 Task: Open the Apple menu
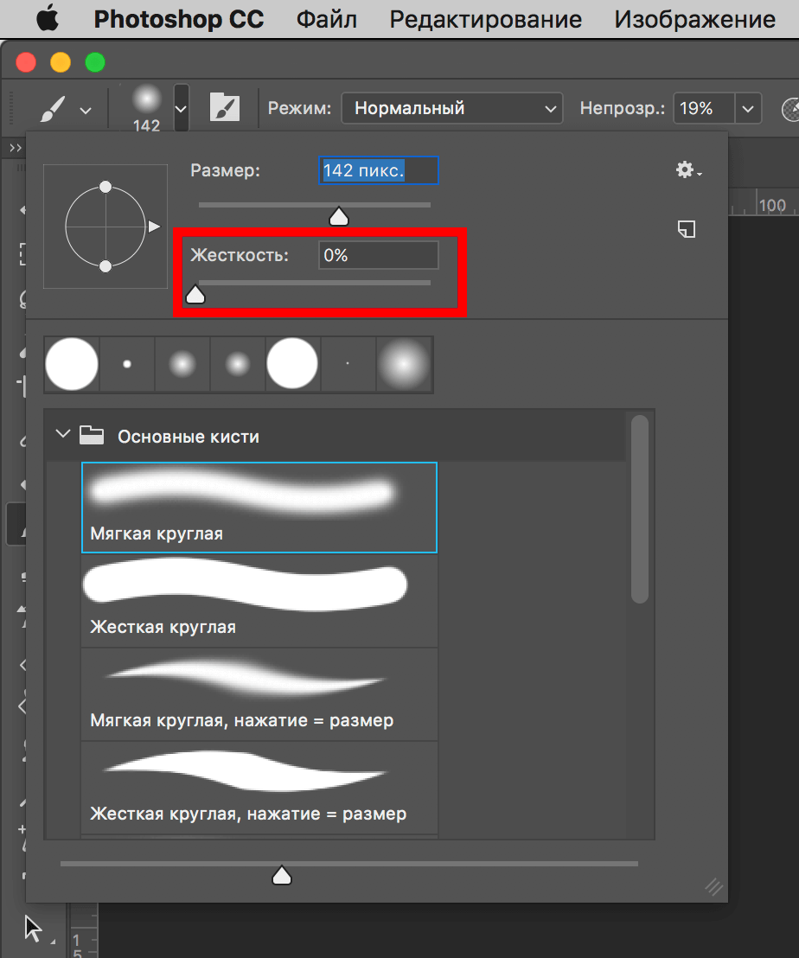pyautogui.click(x=48, y=19)
